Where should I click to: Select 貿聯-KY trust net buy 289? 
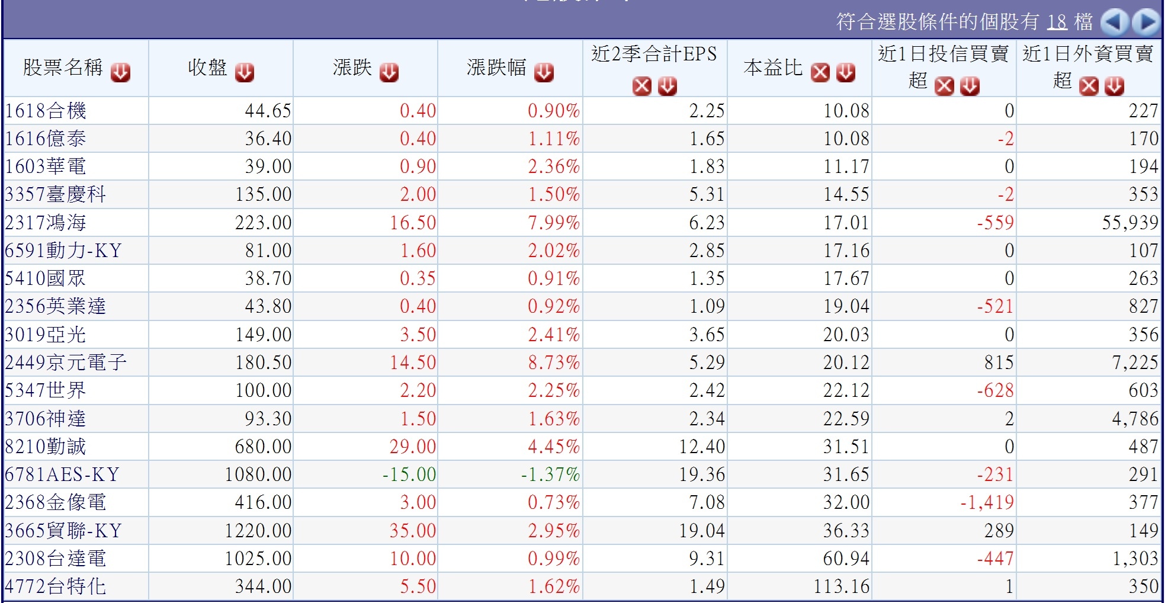999,531
